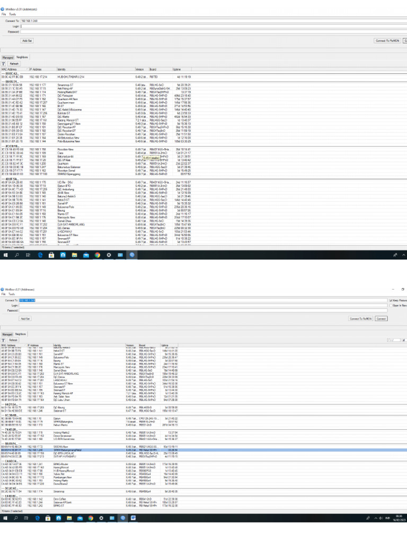Open the clock and date in lower taskbar

[x=399, y=518]
